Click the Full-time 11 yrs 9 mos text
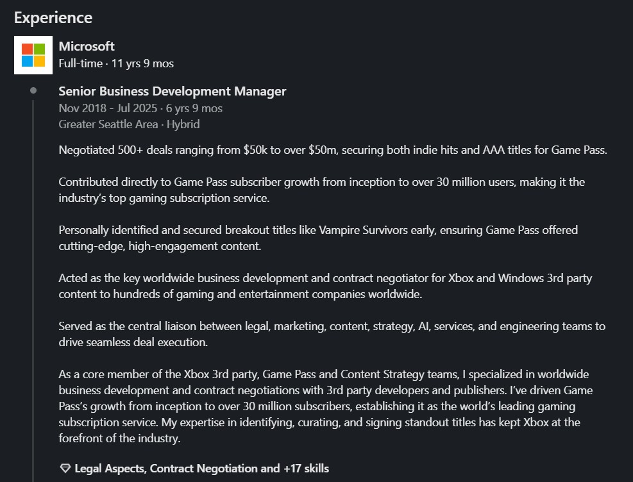This screenshot has height=482, width=633. (116, 63)
